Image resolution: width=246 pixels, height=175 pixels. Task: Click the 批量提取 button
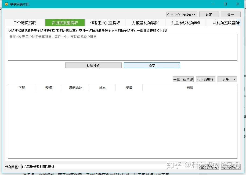point(93,65)
